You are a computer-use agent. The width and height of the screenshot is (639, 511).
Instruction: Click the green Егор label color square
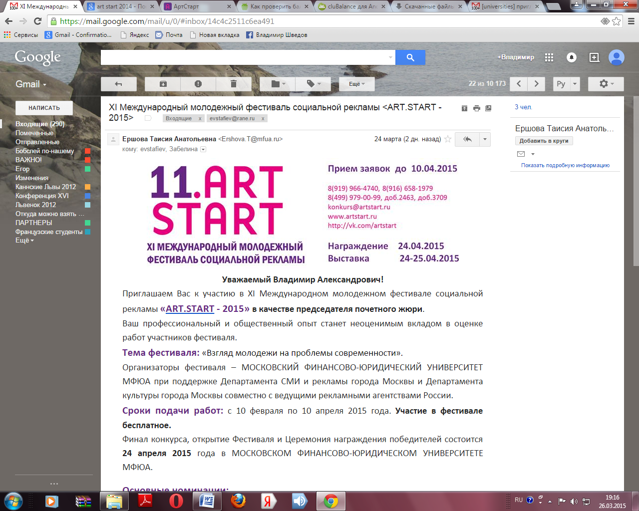(87, 169)
